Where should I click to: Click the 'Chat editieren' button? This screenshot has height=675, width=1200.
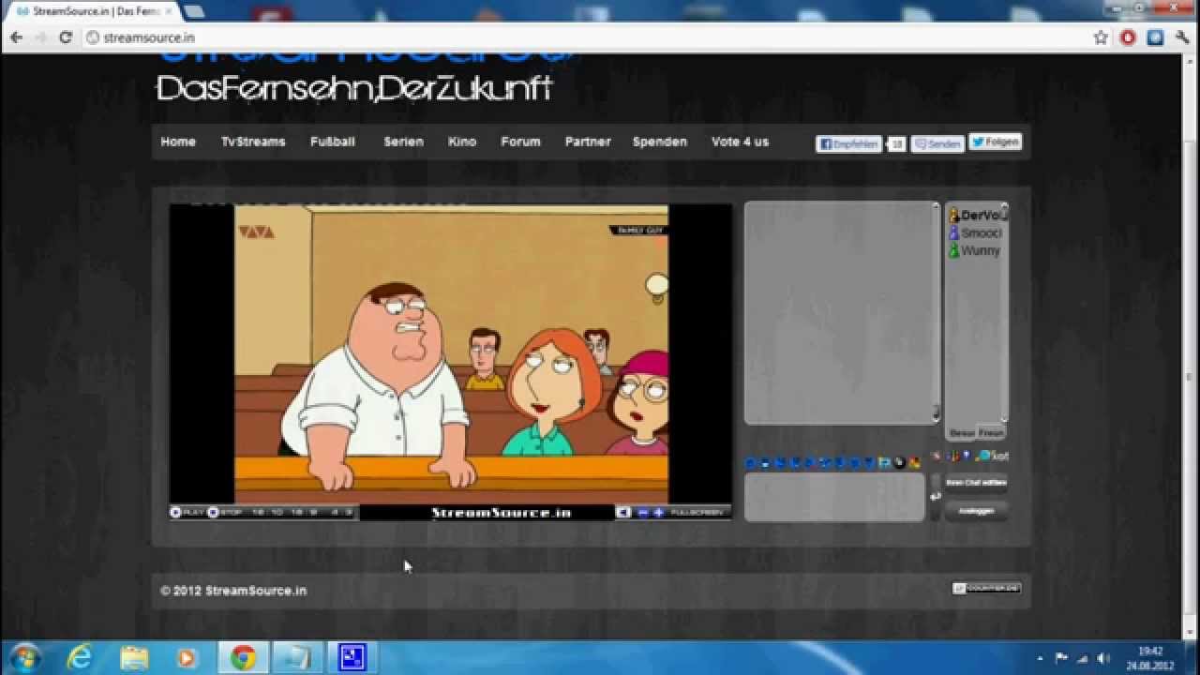(976, 483)
